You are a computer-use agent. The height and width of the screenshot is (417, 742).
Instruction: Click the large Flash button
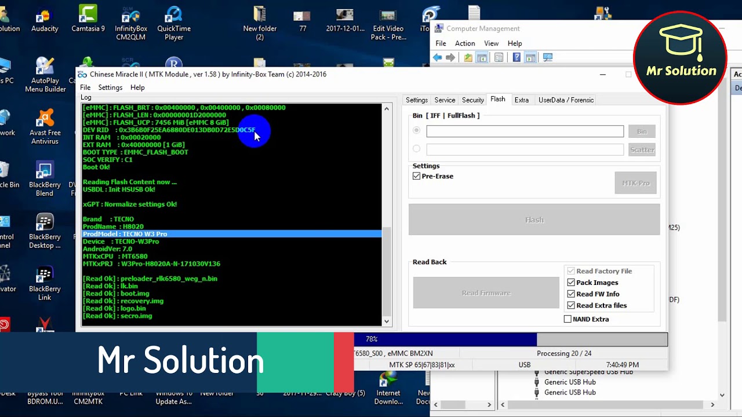pyautogui.click(x=534, y=220)
